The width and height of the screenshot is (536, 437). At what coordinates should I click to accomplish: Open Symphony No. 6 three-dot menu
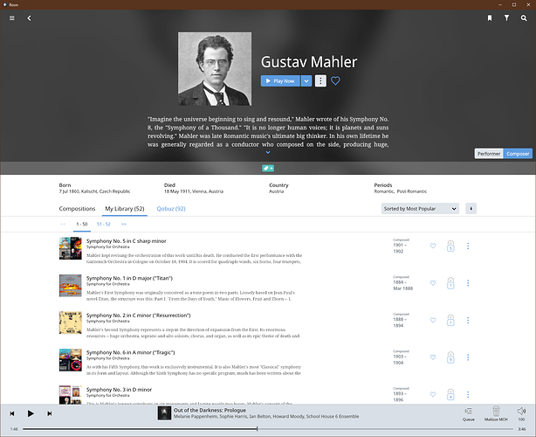point(468,357)
